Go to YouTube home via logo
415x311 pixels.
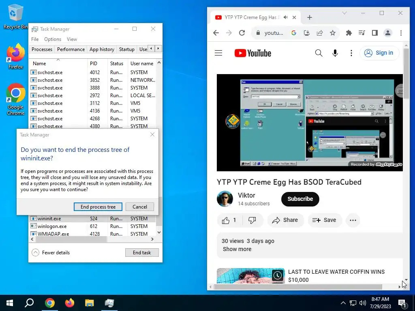253,53
